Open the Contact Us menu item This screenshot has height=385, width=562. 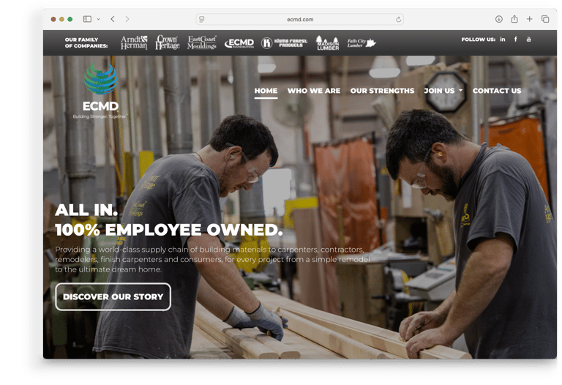[x=497, y=91]
